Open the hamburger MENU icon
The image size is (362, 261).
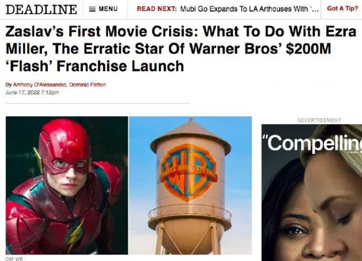coord(92,9)
